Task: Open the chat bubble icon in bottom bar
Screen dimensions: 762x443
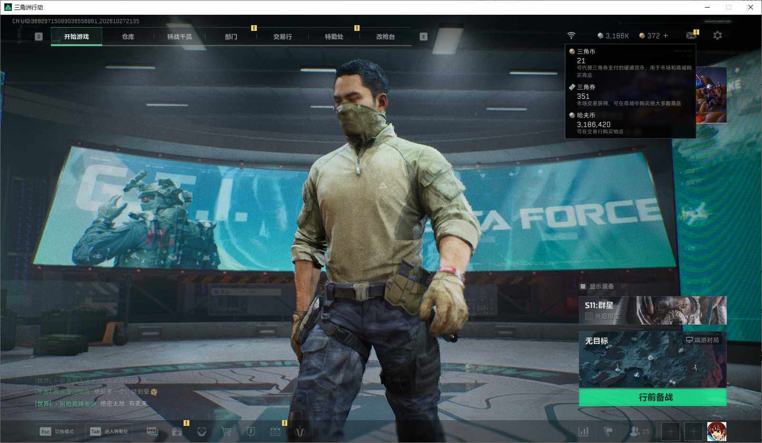Action: point(152,432)
